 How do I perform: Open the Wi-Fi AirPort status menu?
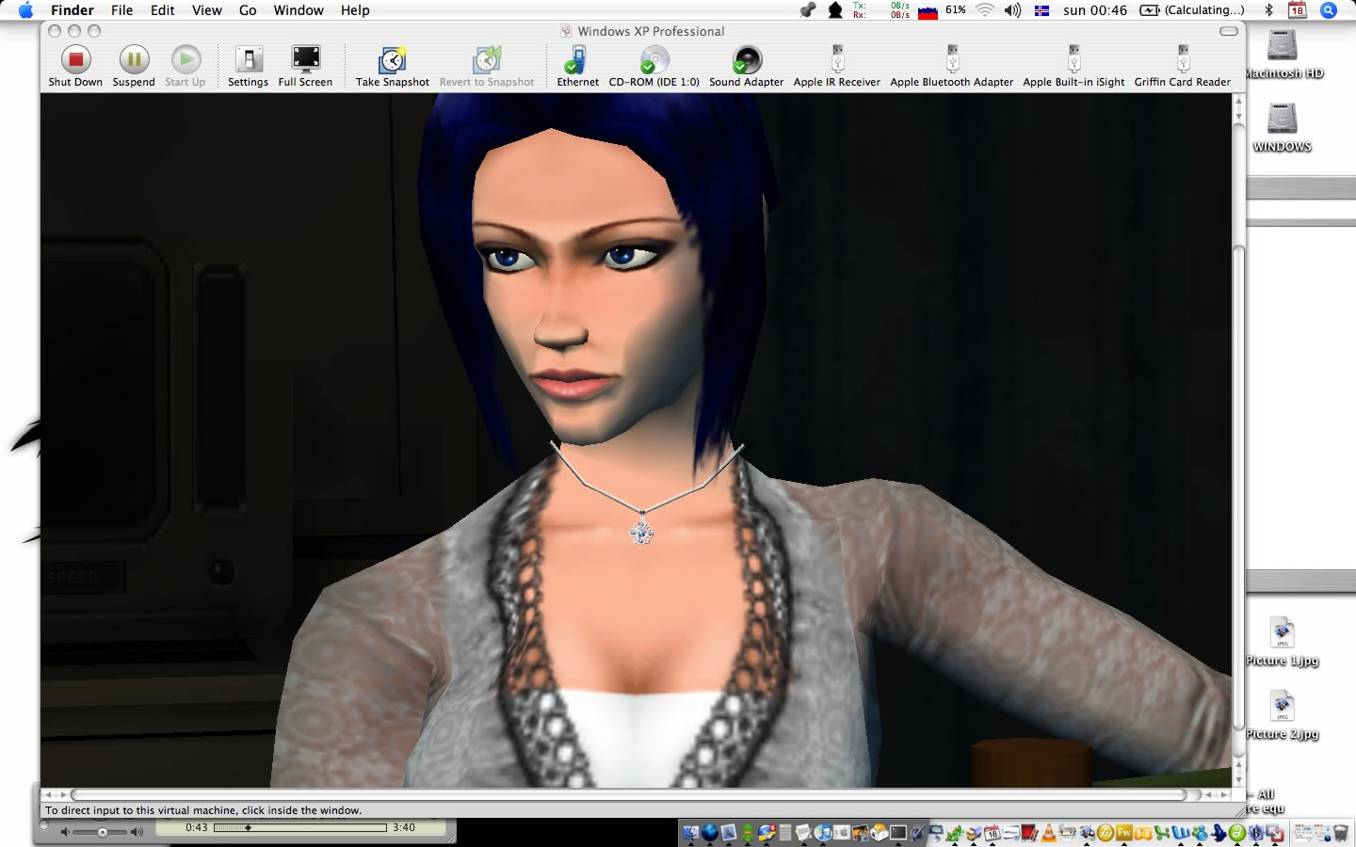pyautogui.click(x=985, y=10)
